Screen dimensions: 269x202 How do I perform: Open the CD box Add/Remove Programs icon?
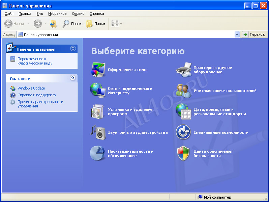coord(97,111)
